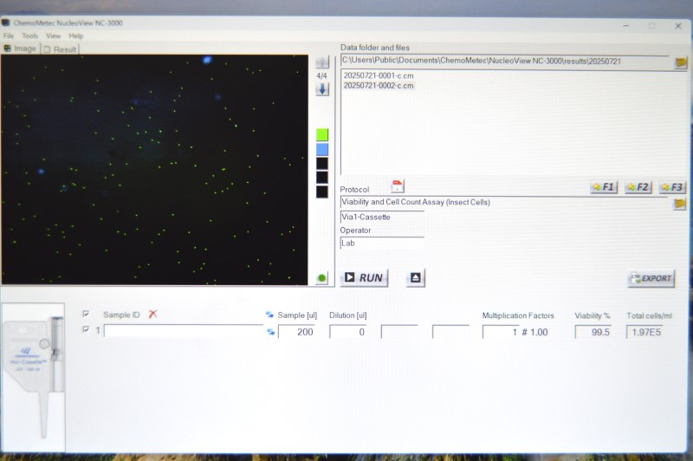Click the fluorescence cell image view
The height and width of the screenshot is (461, 693).
(x=155, y=170)
